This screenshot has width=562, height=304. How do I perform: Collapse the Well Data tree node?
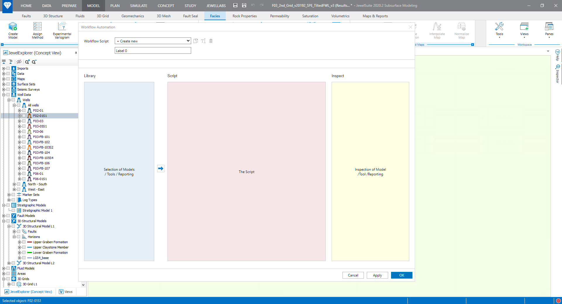pos(4,95)
